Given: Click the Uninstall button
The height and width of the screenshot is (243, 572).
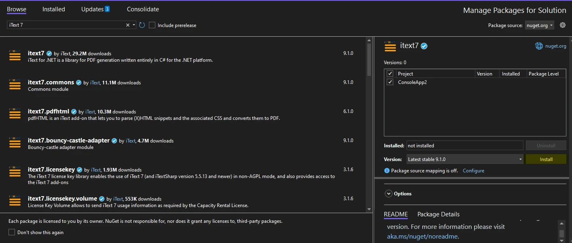Looking at the screenshot, I should [x=546, y=145].
